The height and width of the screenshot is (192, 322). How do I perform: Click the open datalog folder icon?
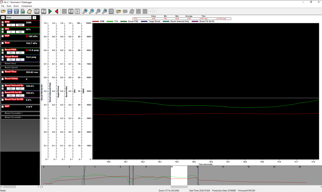(3, 11)
